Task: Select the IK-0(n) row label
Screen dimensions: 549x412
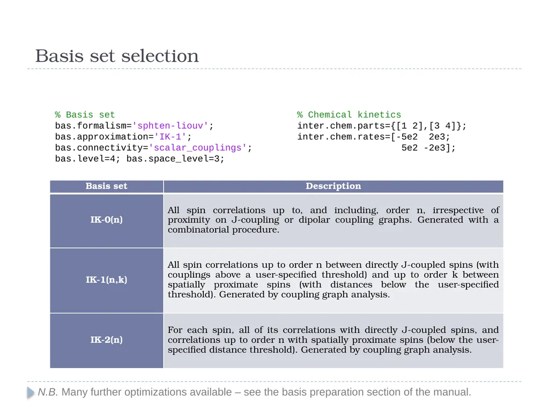Action: (107, 219)
